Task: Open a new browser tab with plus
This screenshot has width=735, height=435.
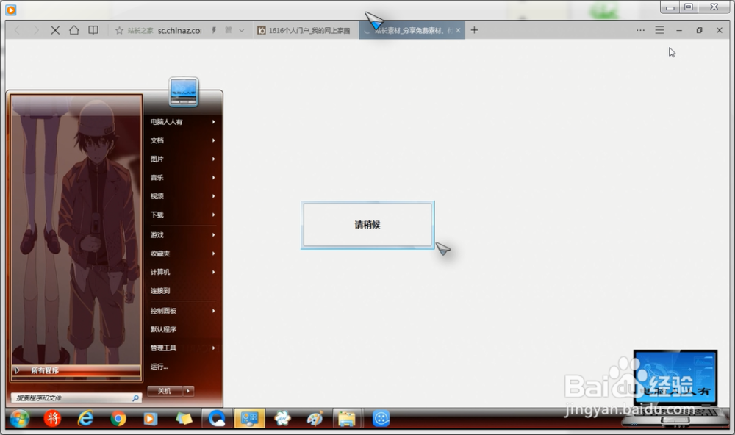Action: (474, 30)
